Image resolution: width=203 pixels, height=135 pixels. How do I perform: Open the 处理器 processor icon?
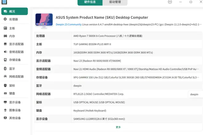pos(5,19)
